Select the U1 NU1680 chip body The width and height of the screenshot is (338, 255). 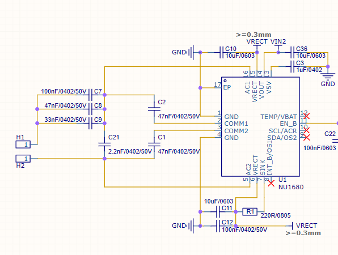click(260, 126)
